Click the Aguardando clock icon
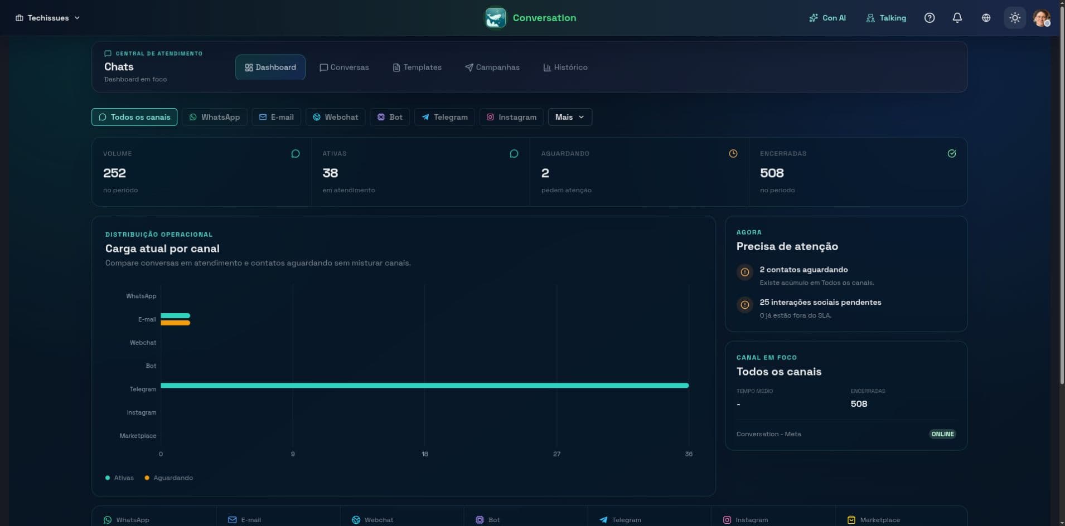Viewport: 1065px width, 526px height. pyautogui.click(x=733, y=154)
